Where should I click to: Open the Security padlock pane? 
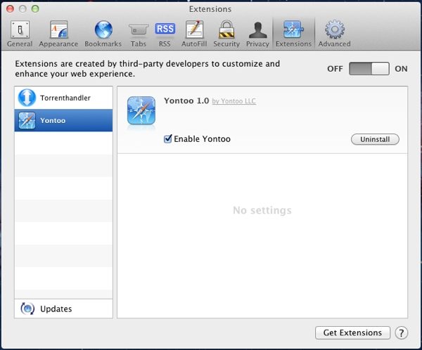(226, 33)
